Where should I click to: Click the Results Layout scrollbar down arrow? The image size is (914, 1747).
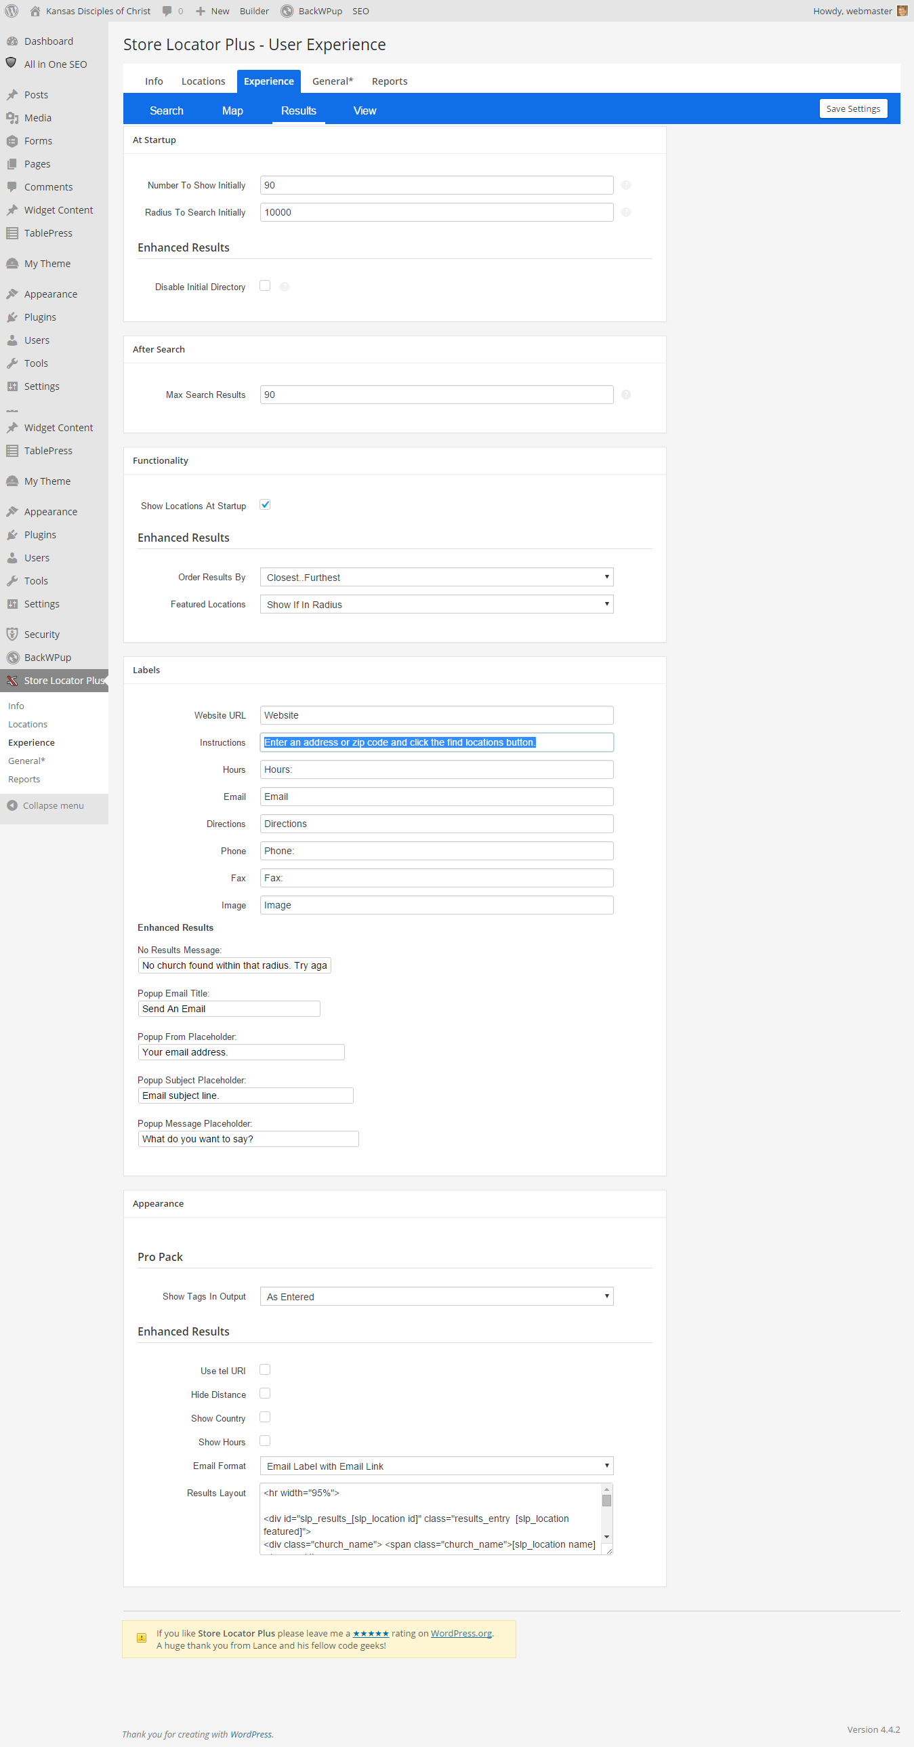[607, 1538]
